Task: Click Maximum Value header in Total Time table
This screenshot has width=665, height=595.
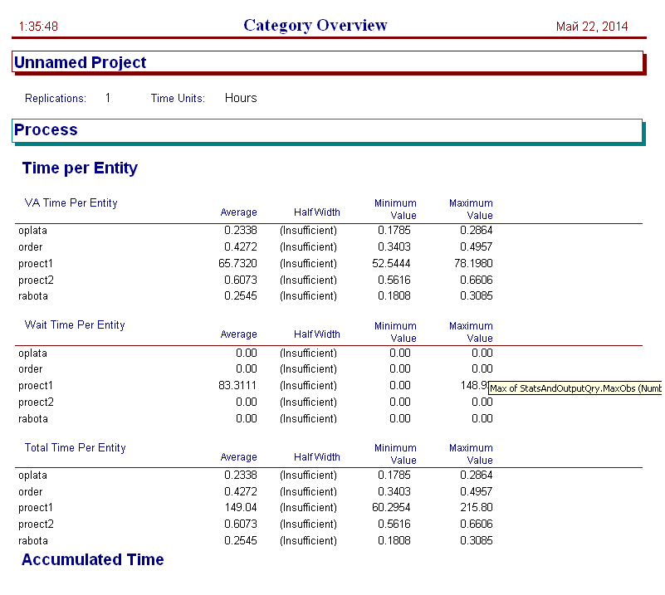Action: (472, 454)
